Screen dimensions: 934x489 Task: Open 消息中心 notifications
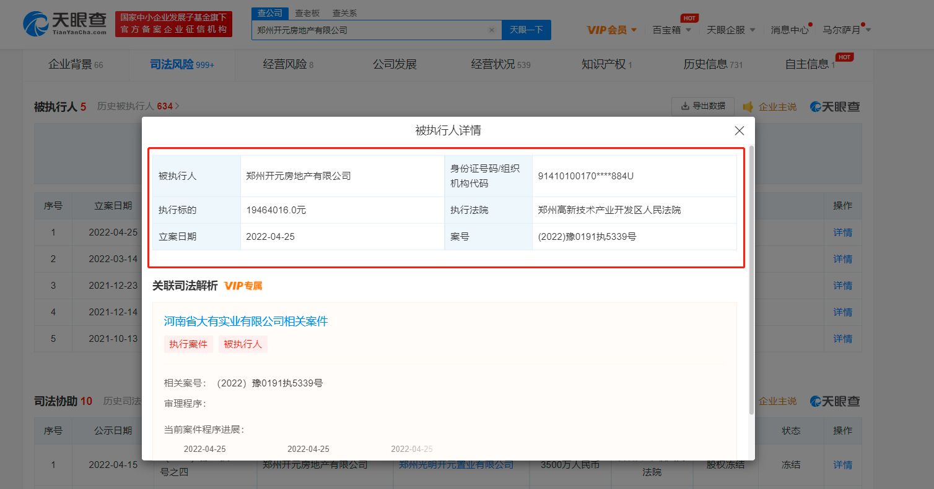(789, 30)
